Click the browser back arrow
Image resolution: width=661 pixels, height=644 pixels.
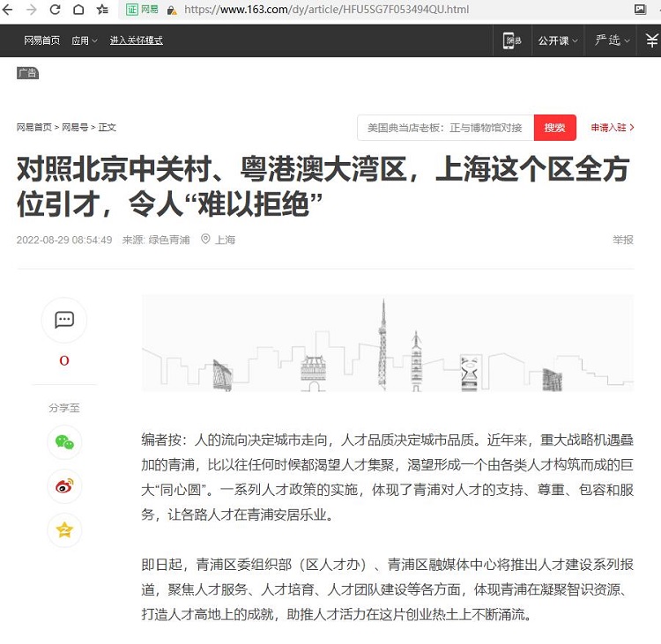(x=8, y=10)
